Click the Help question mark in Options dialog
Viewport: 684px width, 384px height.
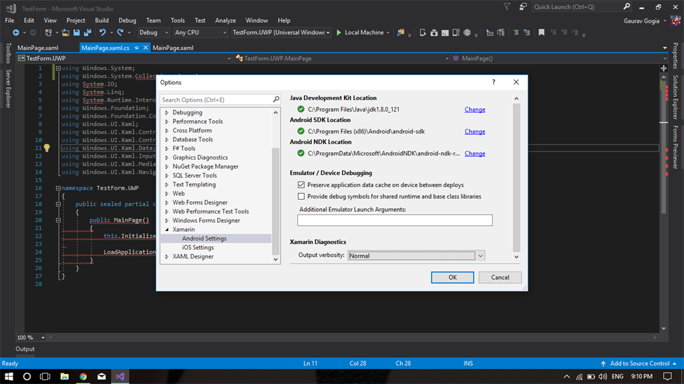tap(494, 82)
